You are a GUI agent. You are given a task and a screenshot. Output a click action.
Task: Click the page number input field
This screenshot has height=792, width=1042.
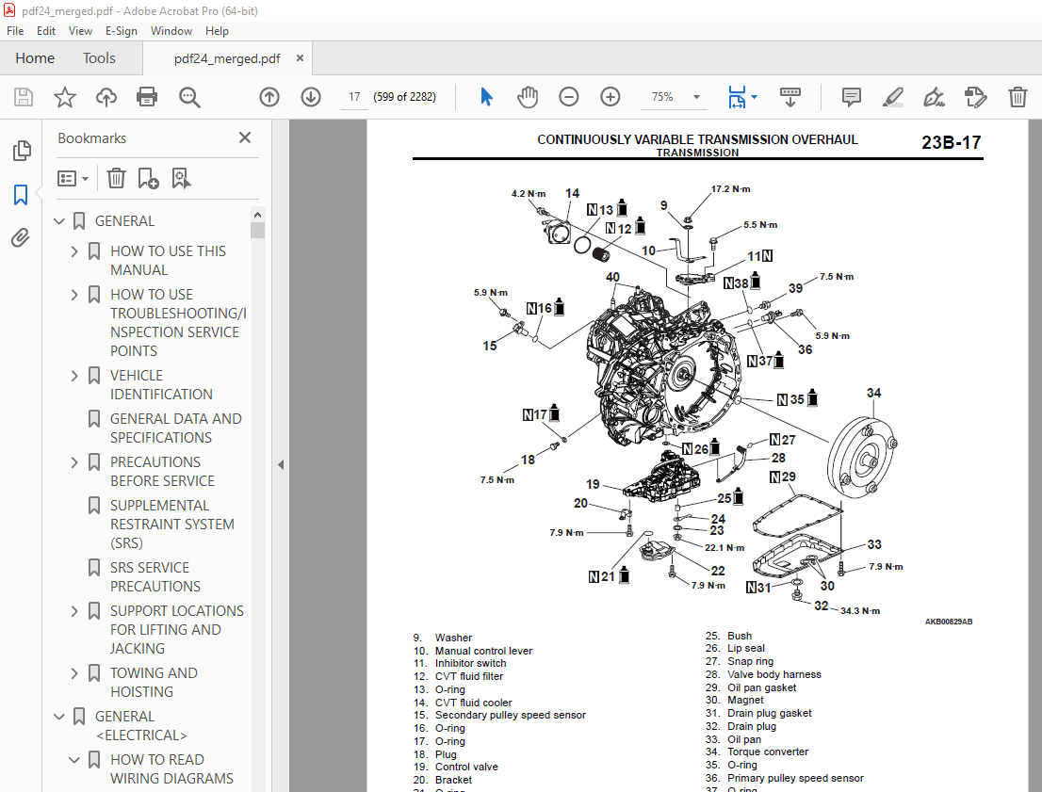(x=354, y=97)
